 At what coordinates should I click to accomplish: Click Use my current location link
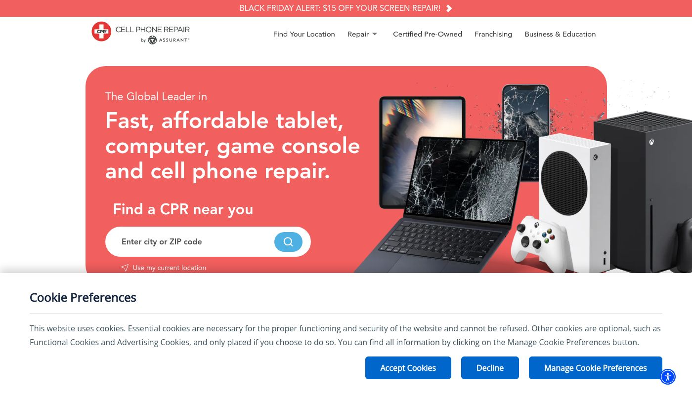(x=169, y=268)
